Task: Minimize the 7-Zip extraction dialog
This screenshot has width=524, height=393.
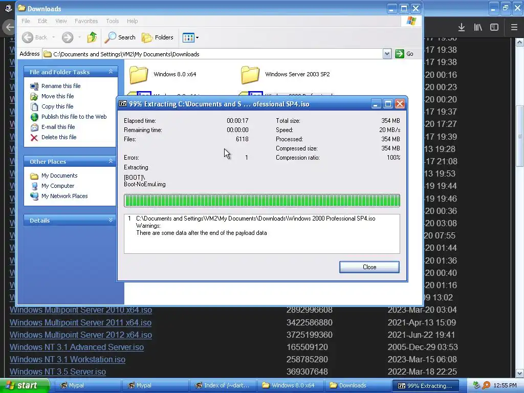Action: tap(376, 104)
